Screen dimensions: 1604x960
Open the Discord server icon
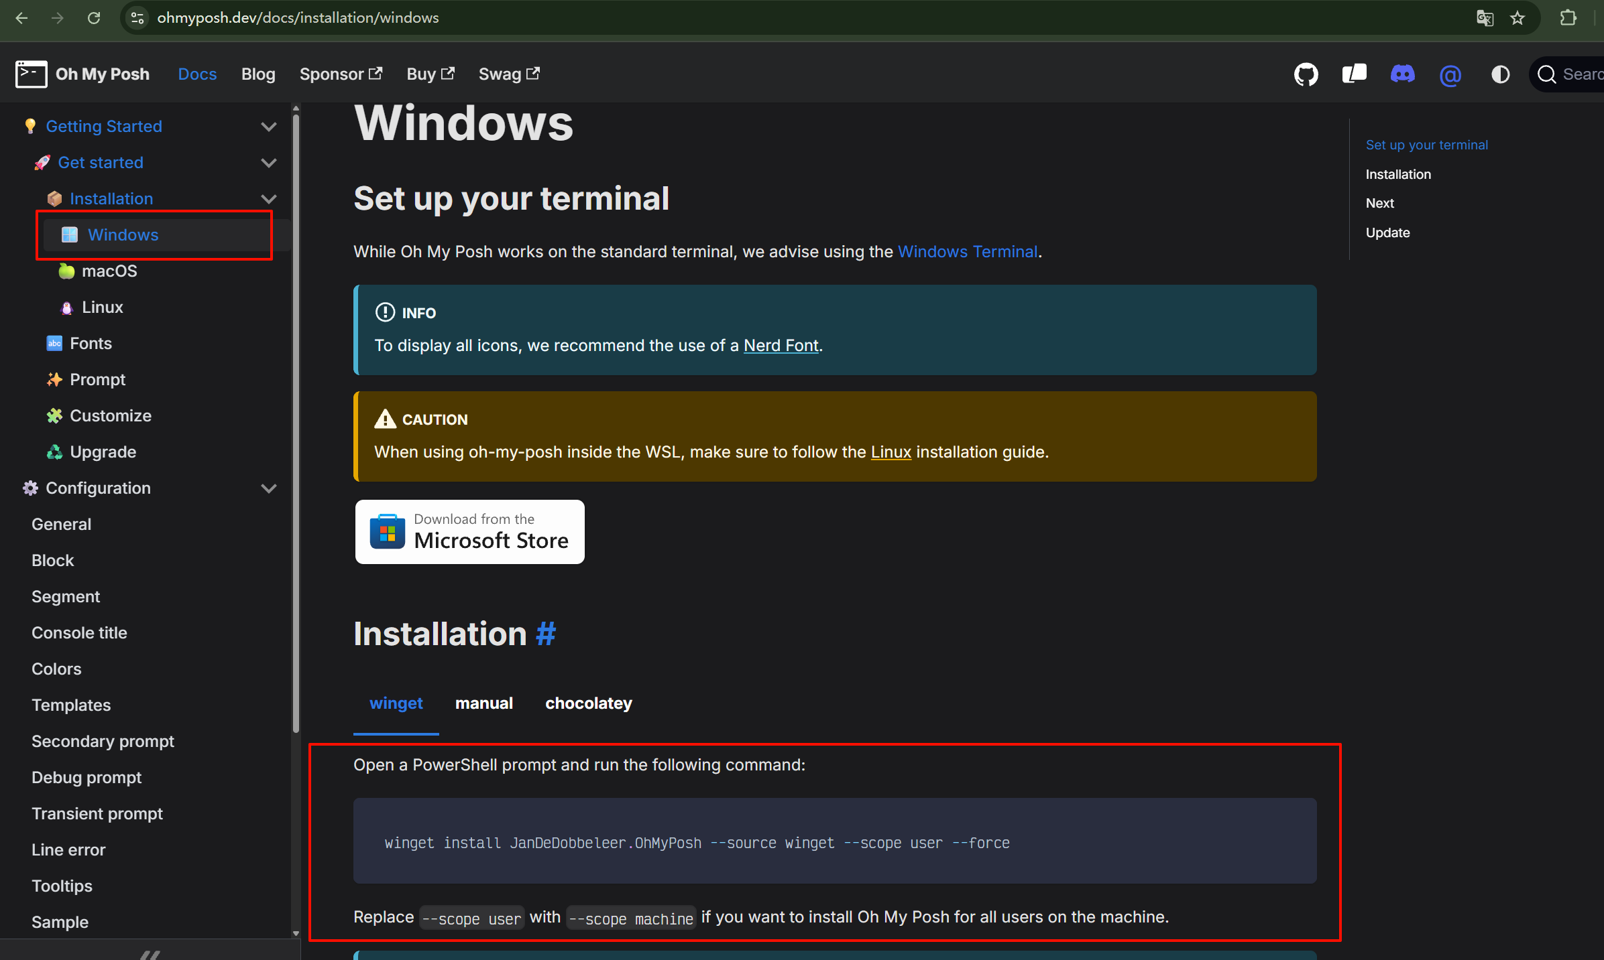pyautogui.click(x=1402, y=74)
